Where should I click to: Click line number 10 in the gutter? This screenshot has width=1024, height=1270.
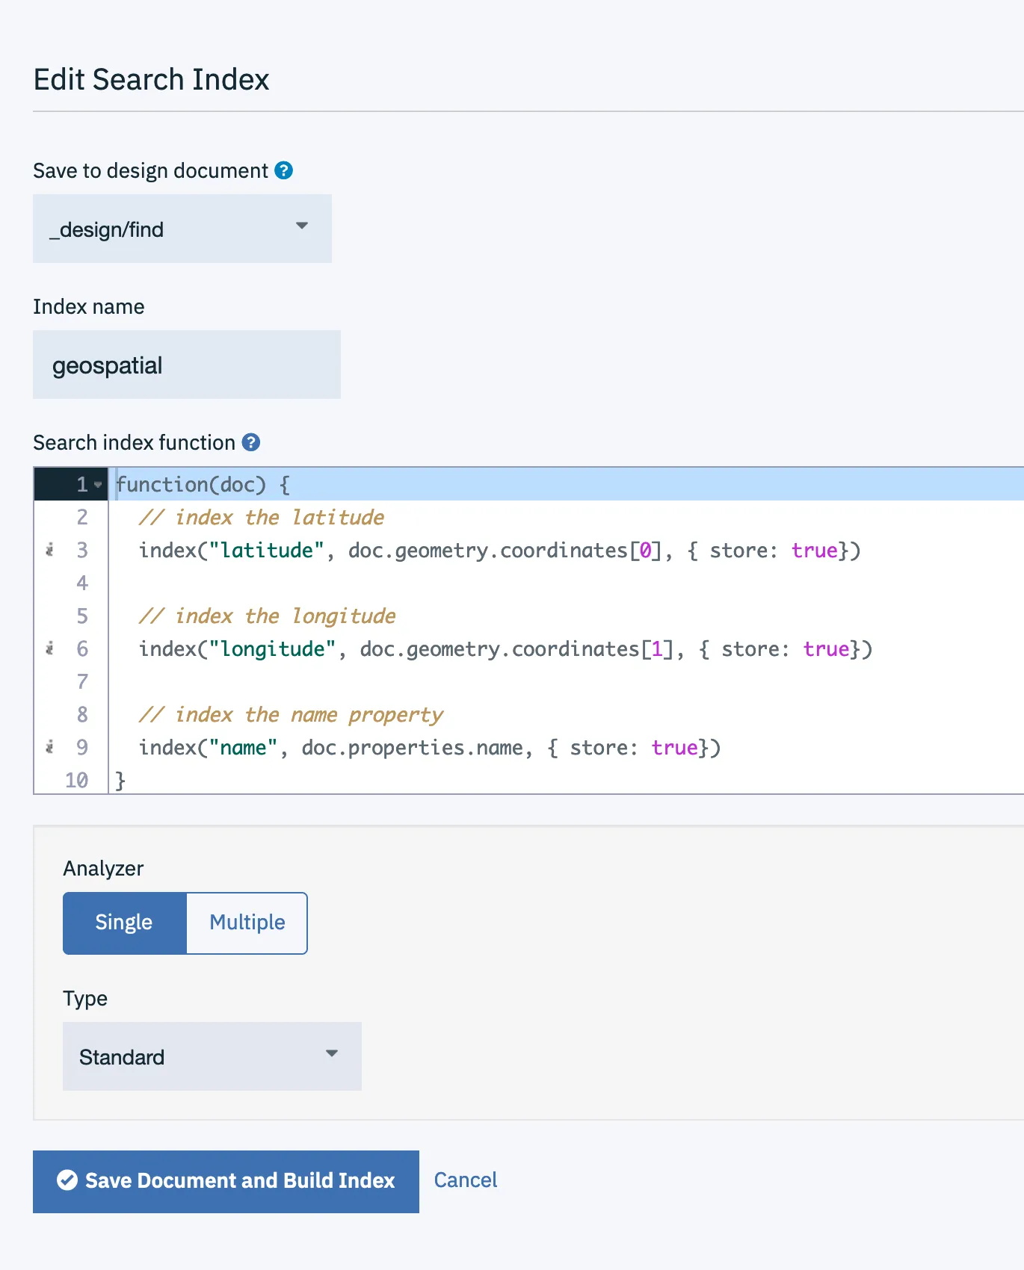tap(76, 781)
